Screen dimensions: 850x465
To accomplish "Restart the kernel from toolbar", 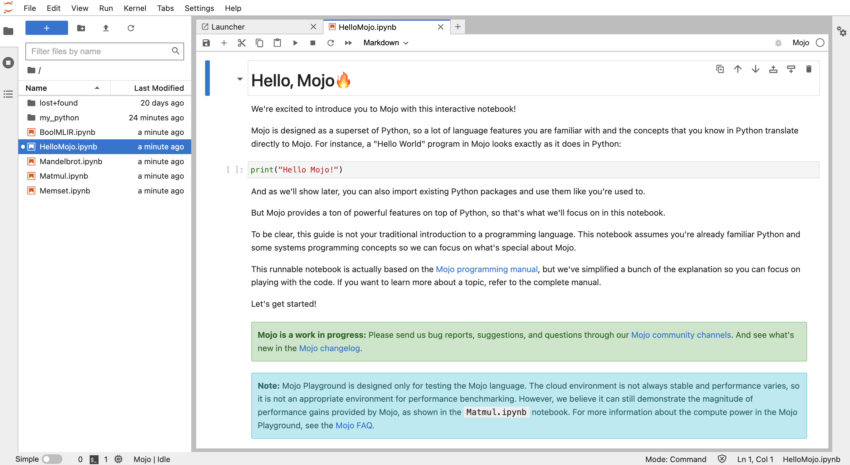I will (x=331, y=43).
